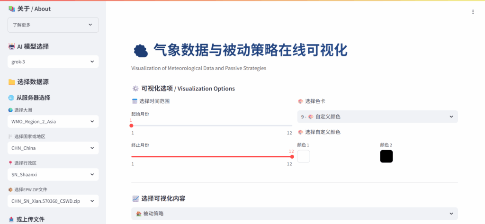The height and width of the screenshot is (224, 485).
Task: Click the cloud icon in the page title
Action: tap(140, 51)
